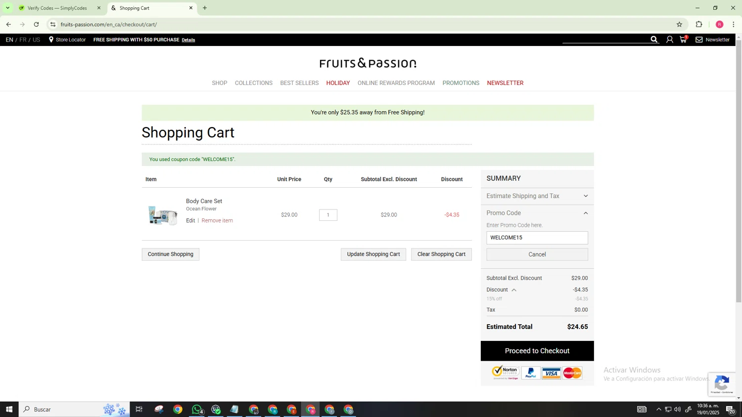Click the browser address bar URL
This screenshot has height=417, width=742.
pyautogui.click(x=109, y=24)
